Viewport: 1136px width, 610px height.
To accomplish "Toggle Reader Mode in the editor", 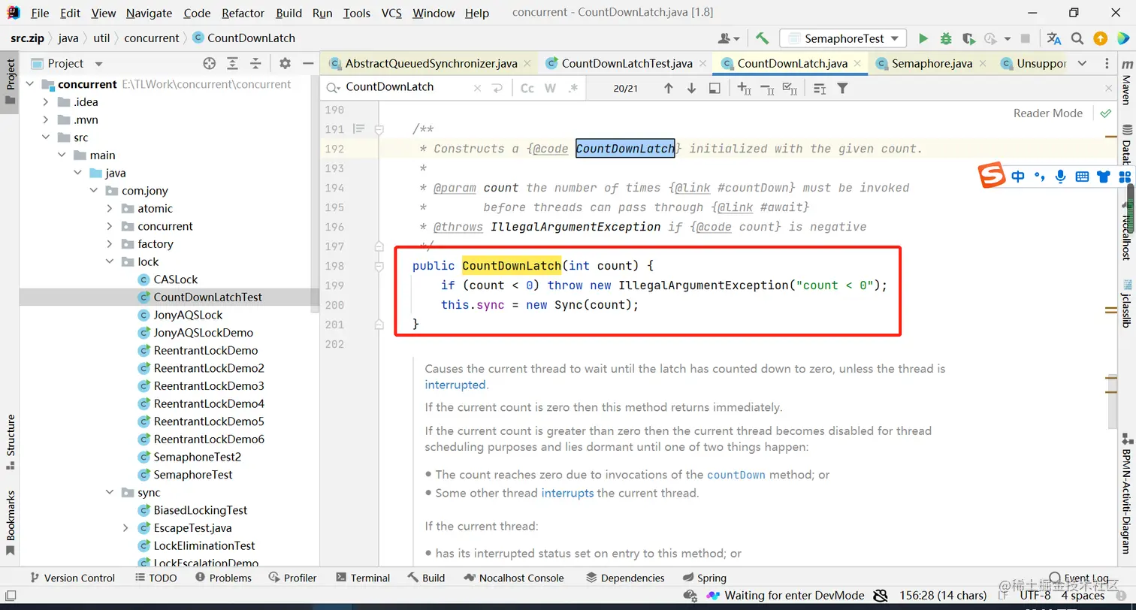I will [x=1047, y=113].
